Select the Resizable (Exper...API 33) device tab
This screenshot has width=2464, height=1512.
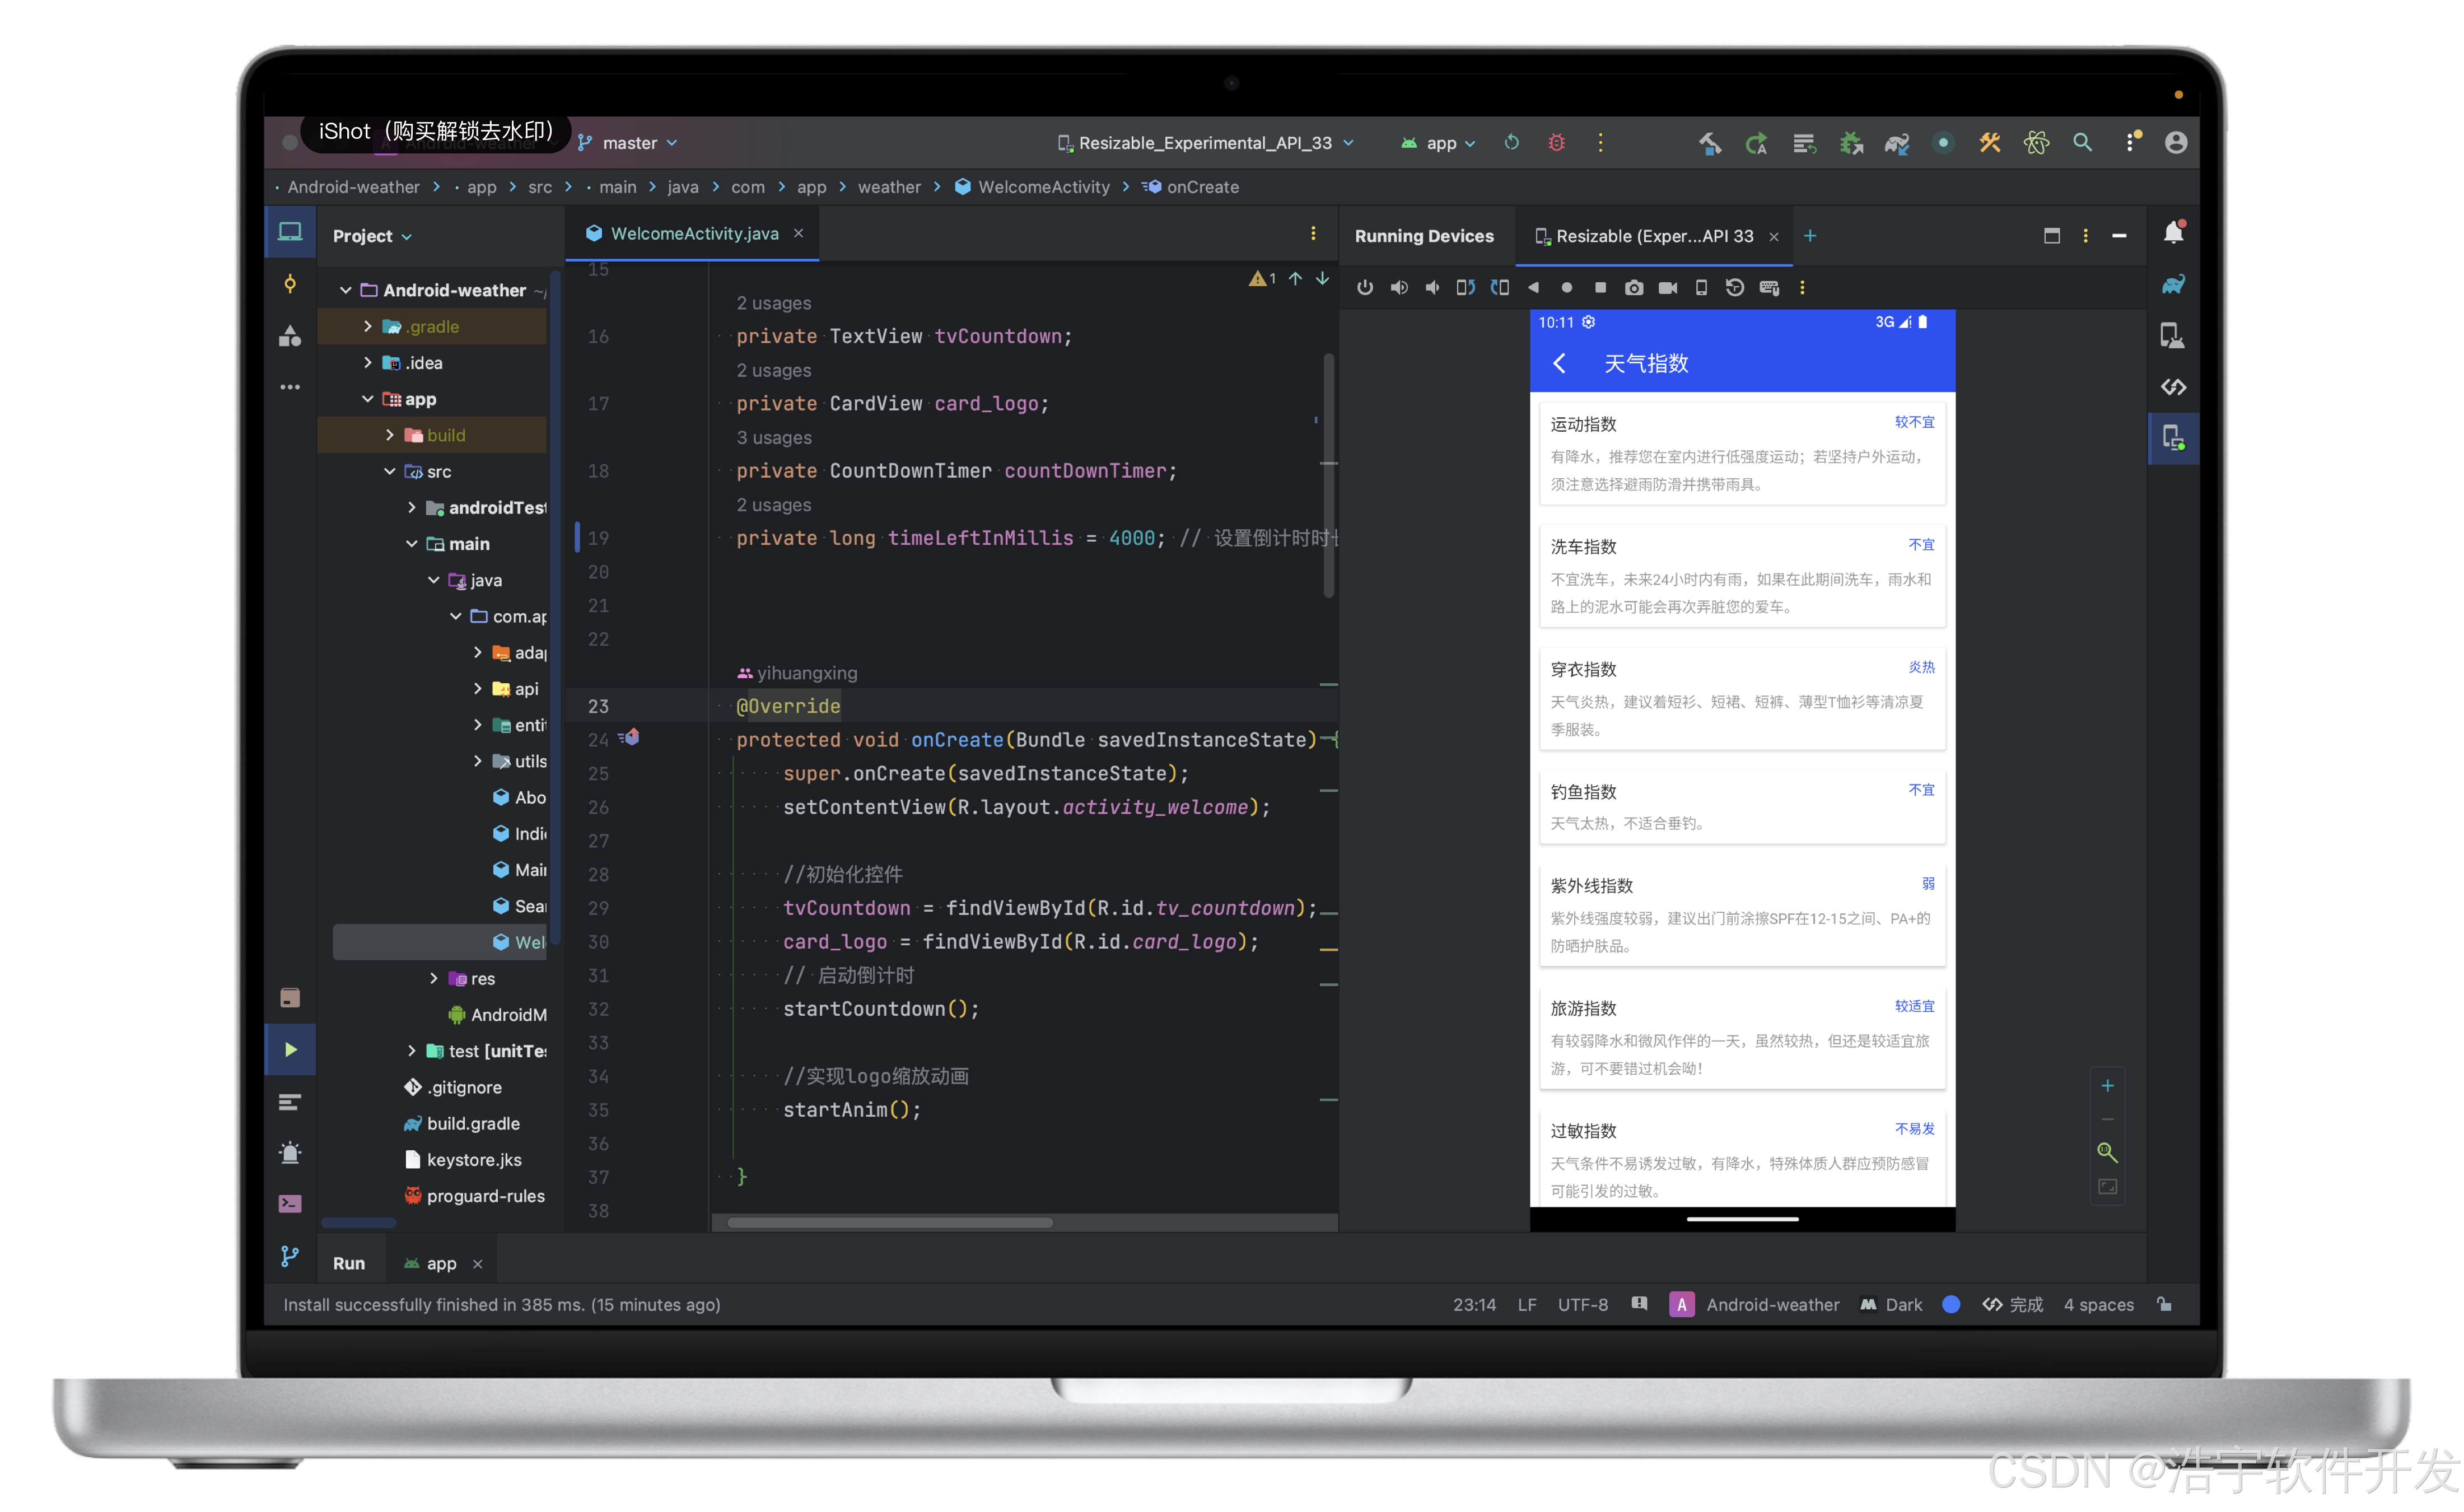[1654, 236]
